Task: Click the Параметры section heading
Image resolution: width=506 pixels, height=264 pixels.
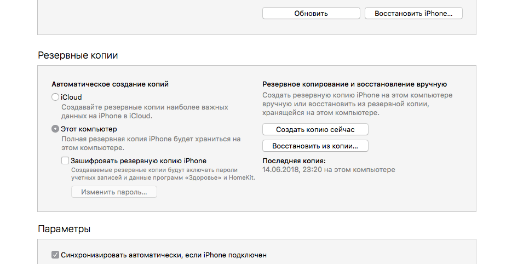Action: tap(64, 229)
